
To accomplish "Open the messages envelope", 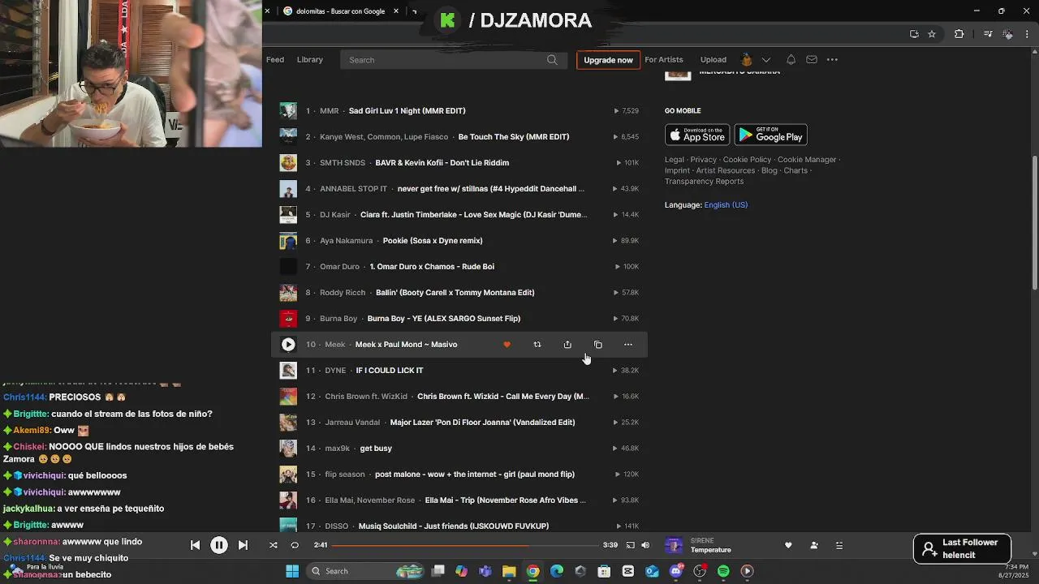I will (x=812, y=59).
